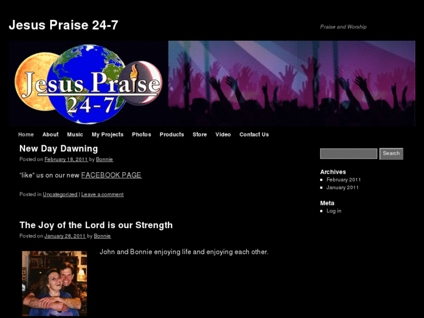Click the John and Bonnie photo thumbnail
The image size is (424, 318).
point(55,284)
